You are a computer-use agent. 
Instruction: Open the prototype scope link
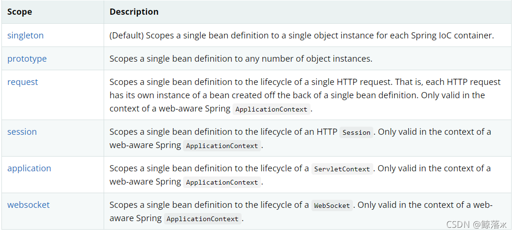pyautogui.click(x=27, y=59)
